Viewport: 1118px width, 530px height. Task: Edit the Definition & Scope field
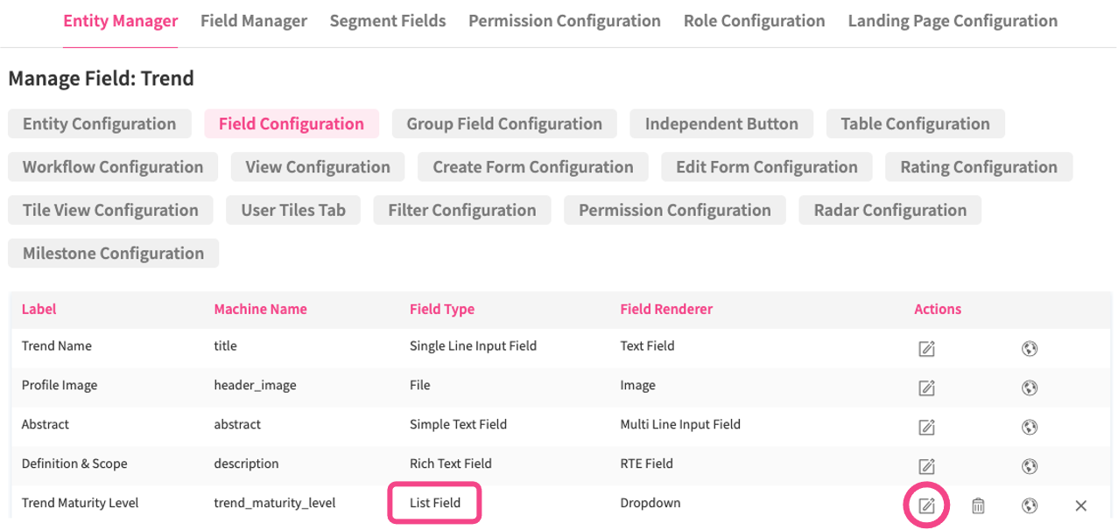(926, 466)
